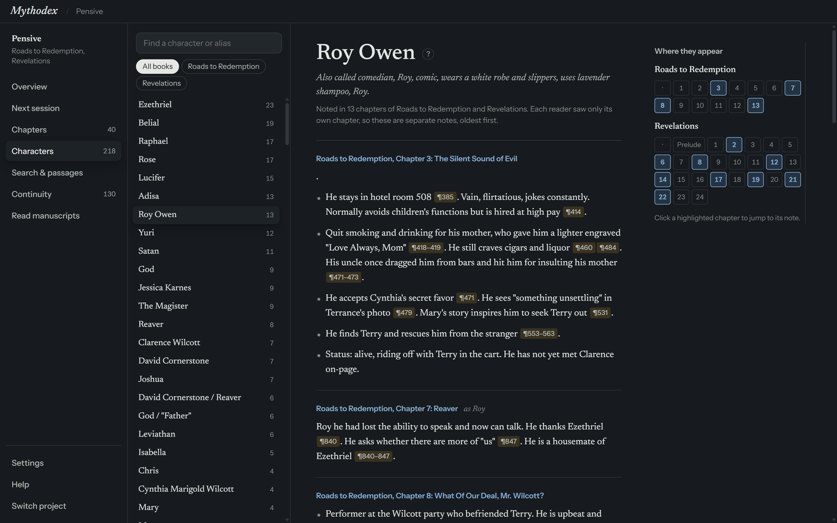
Task: Open Settings
Action: [64, 463]
